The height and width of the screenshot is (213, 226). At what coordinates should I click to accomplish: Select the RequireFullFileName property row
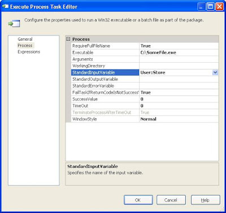coord(145,46)
